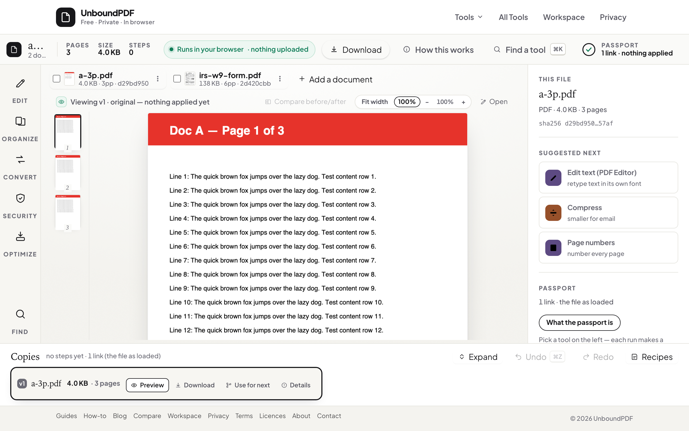The image size is (689, 431).
Task: Open the Convert tools arrows icon
Action: pos(20,160)
